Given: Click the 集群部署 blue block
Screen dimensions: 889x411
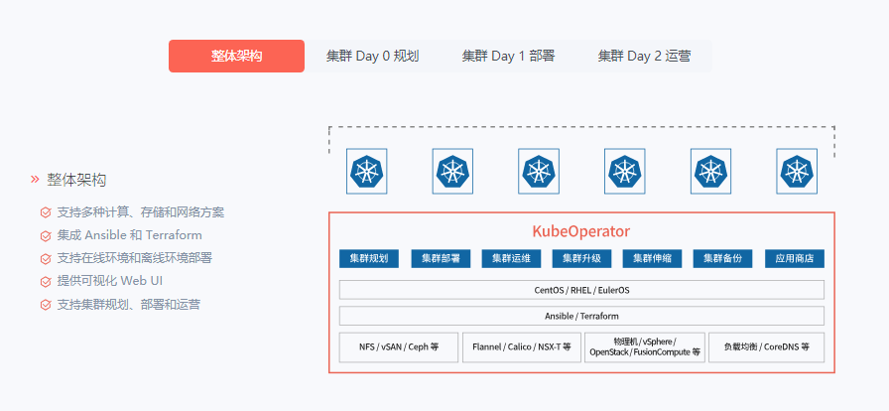Looking at the screenshot, I should 441,259.
